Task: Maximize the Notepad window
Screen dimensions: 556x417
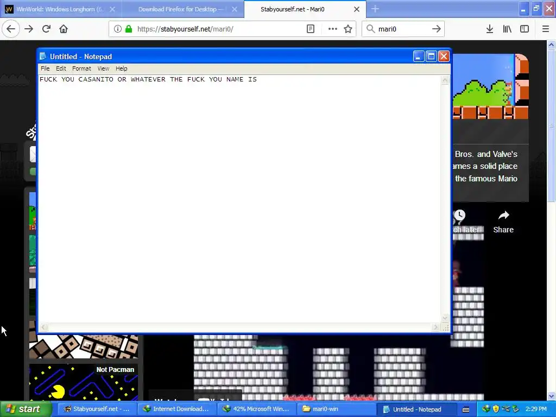Action: (x=431, y=56)
